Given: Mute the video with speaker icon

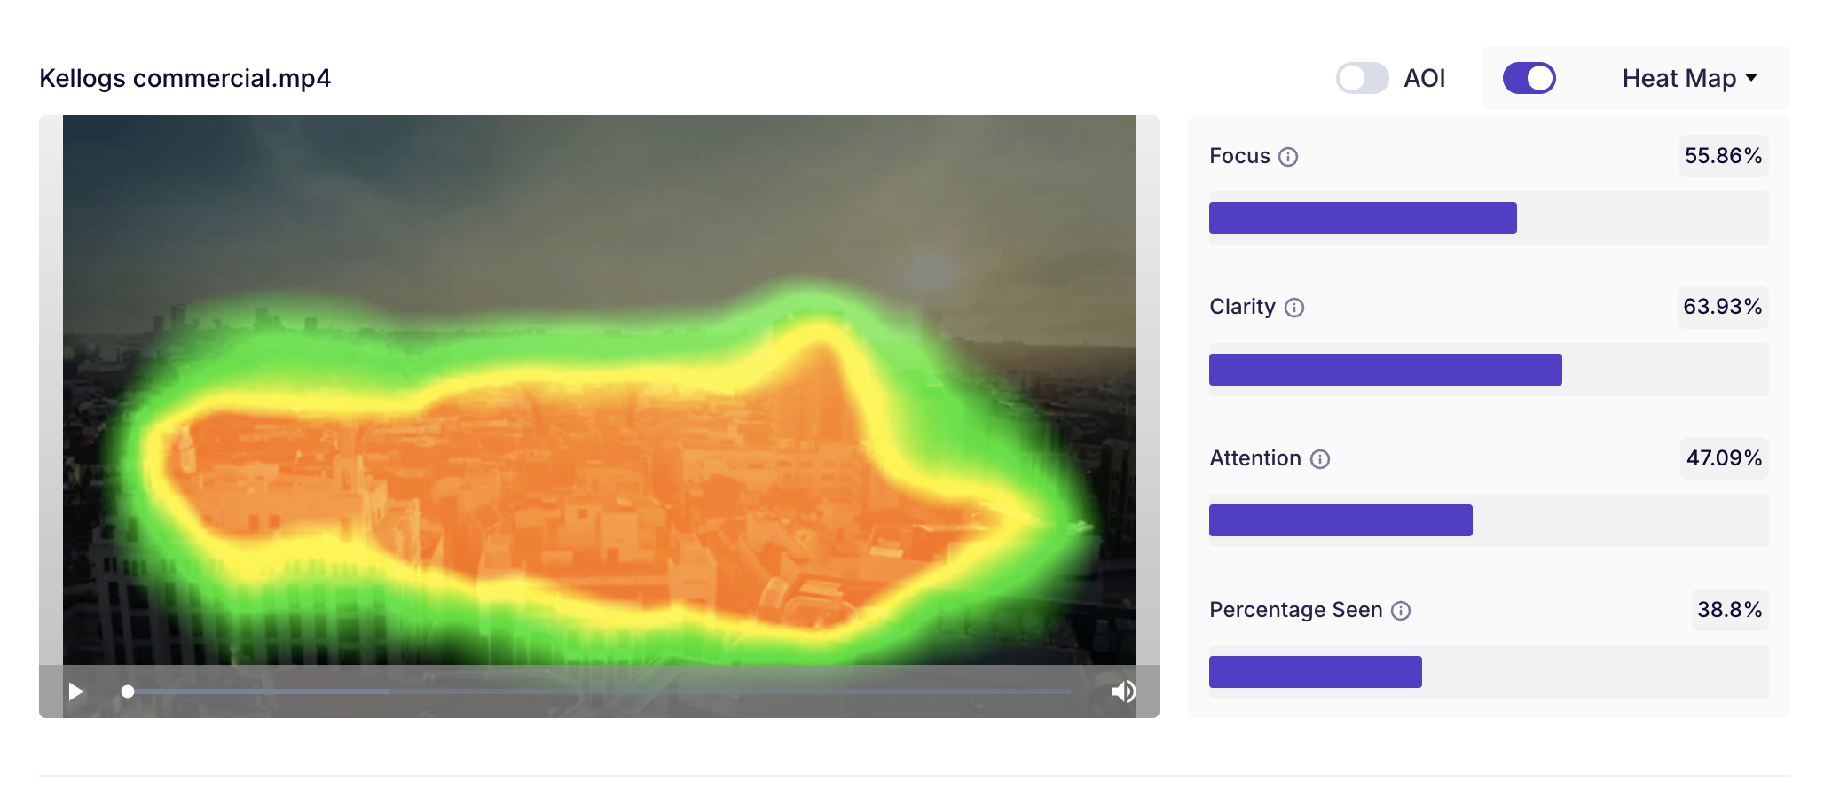Looking at the screenshot, I should coord(1123,691).
